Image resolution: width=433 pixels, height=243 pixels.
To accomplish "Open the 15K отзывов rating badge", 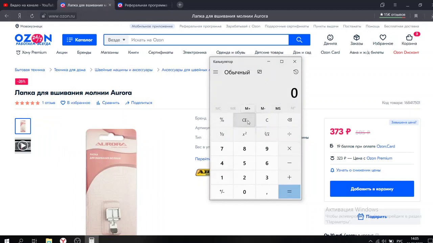I will (392, 15).
